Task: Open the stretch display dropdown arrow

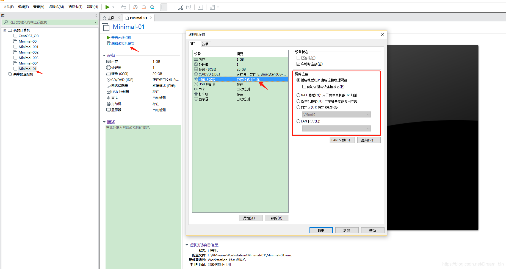Action: pos(218,7)
